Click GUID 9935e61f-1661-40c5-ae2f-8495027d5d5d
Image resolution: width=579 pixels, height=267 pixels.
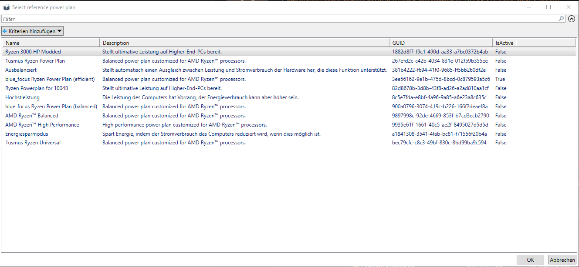440,125
